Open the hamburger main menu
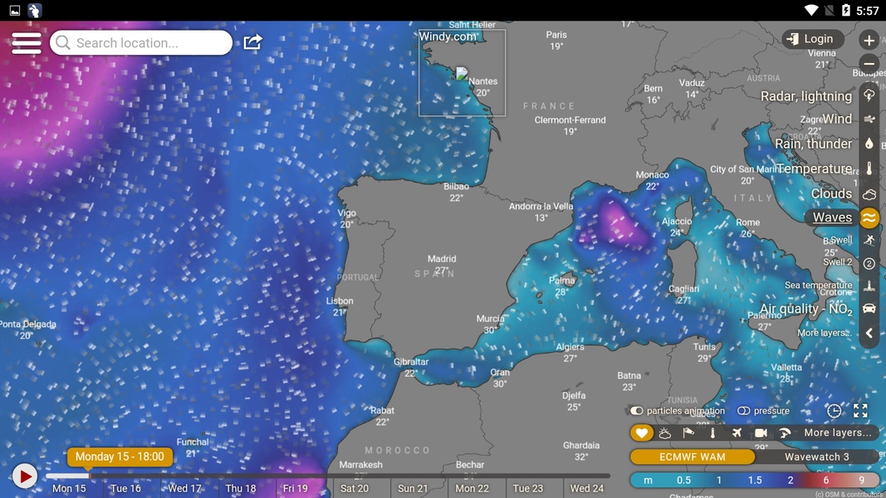The height and width of the screenshot is (498, 886). [27, 43]
